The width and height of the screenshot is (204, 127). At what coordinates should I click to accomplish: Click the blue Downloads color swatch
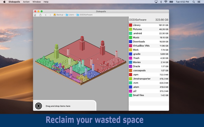pos(131,42)
